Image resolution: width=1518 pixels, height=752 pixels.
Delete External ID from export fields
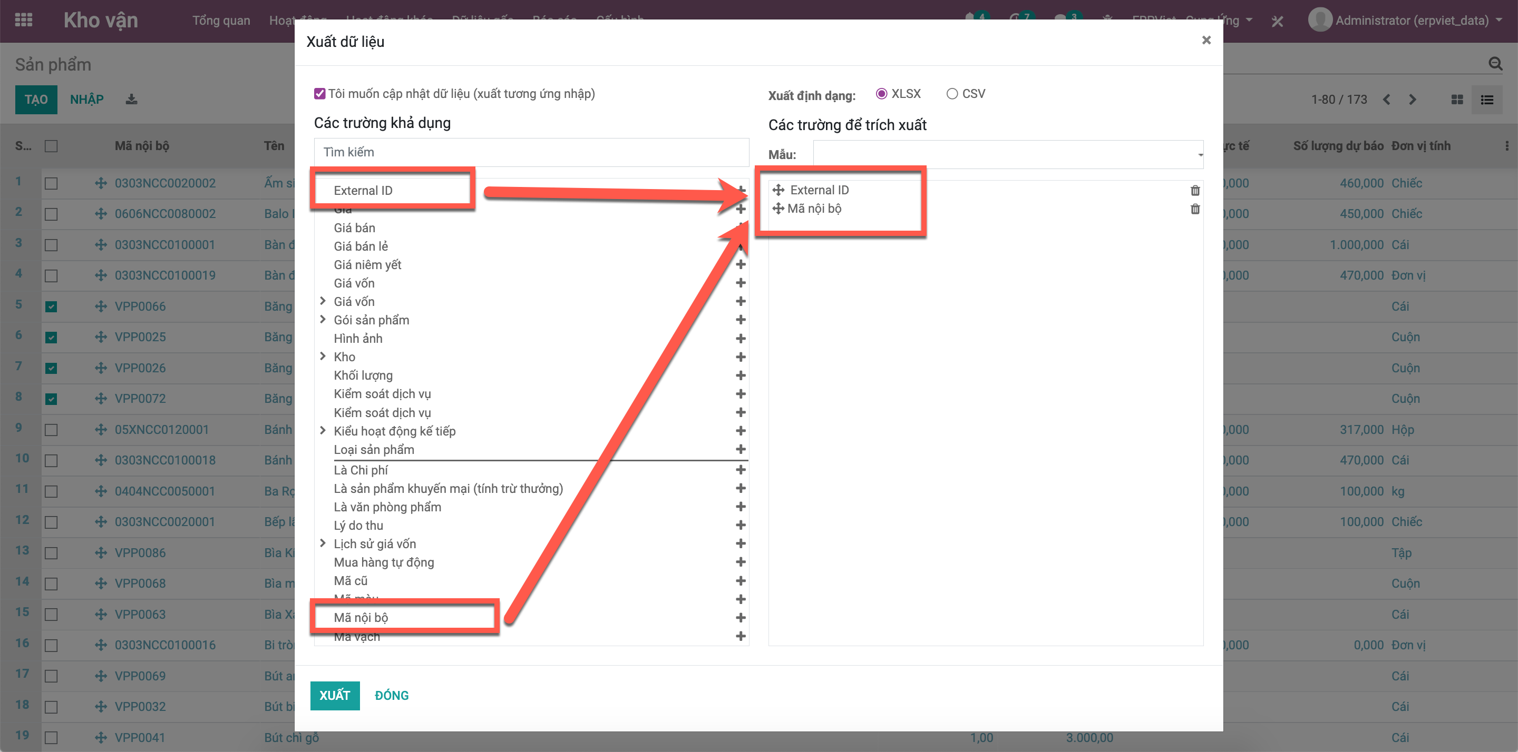[x=1194, y=190]
